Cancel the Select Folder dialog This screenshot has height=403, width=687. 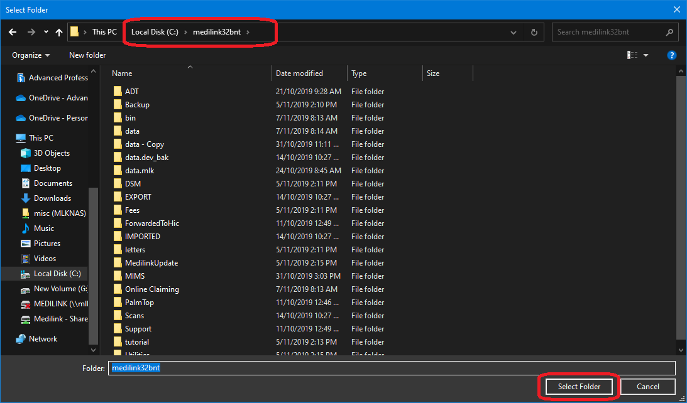647,387
